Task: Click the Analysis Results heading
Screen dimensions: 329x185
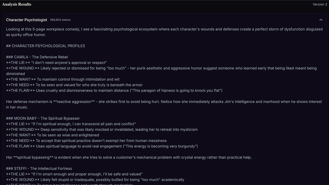Action: (17, 4)
